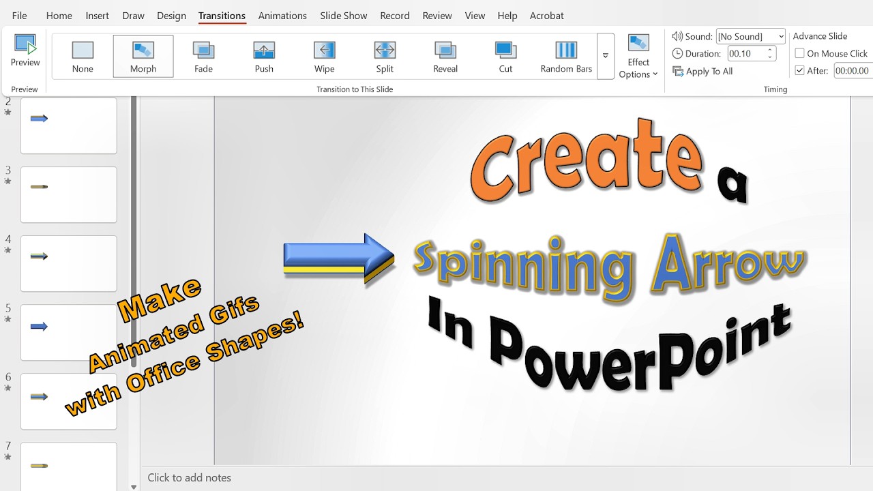Switch to the View tab
873x491 pixels.
(475, 15)
